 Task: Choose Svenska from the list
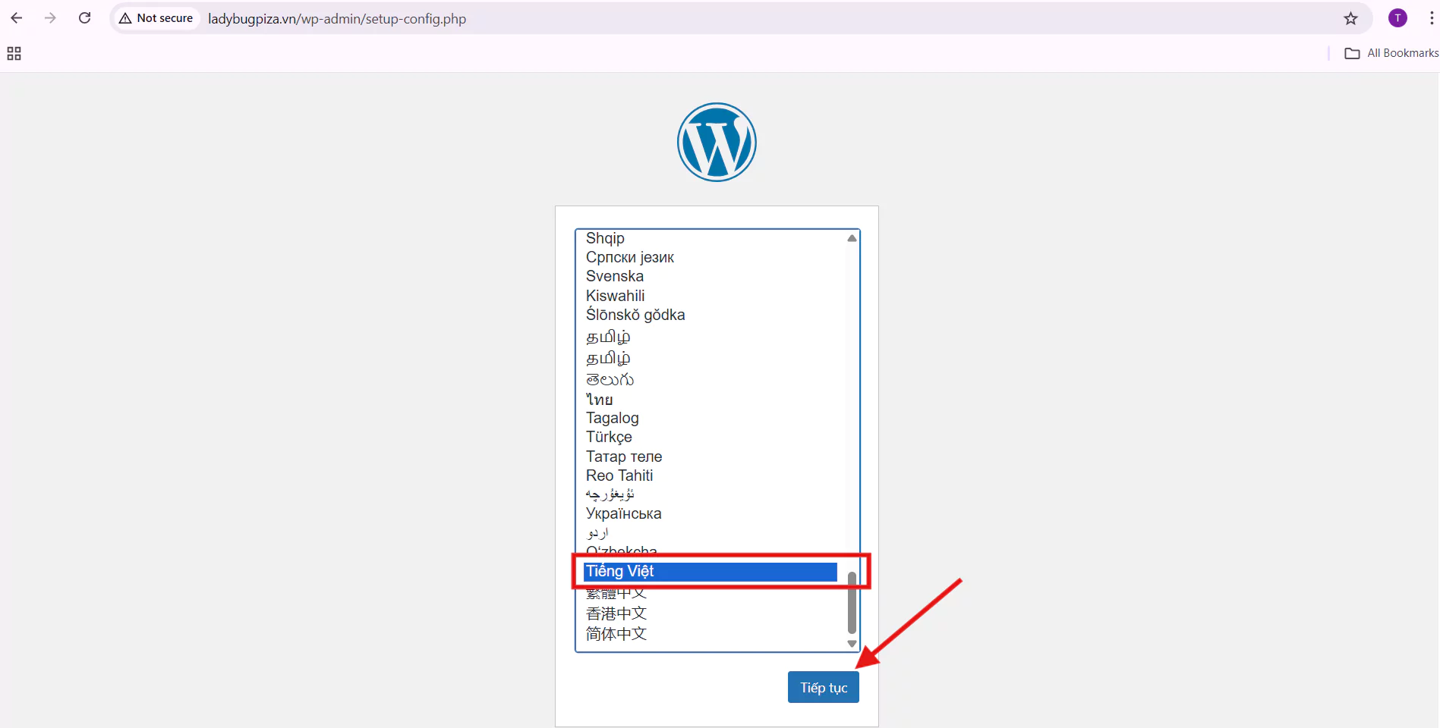pyautogui.click(x=711, y=276)
